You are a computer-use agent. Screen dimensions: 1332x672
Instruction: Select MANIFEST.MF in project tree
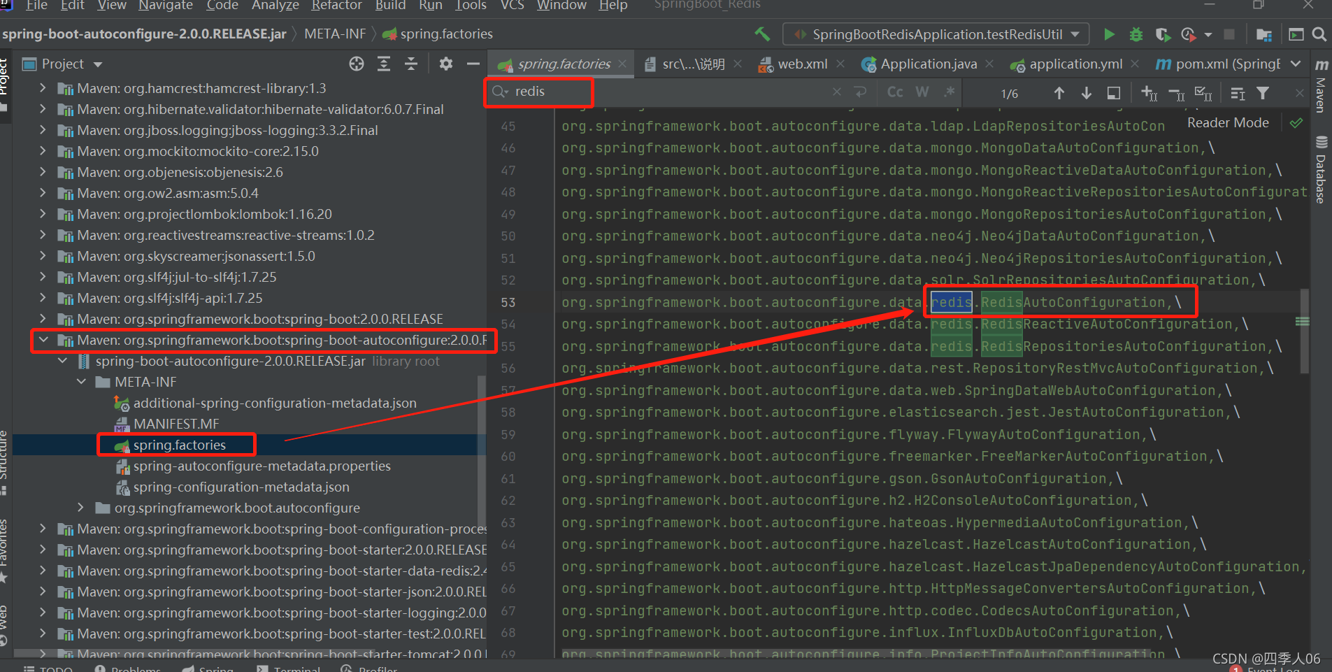(176, 424)
